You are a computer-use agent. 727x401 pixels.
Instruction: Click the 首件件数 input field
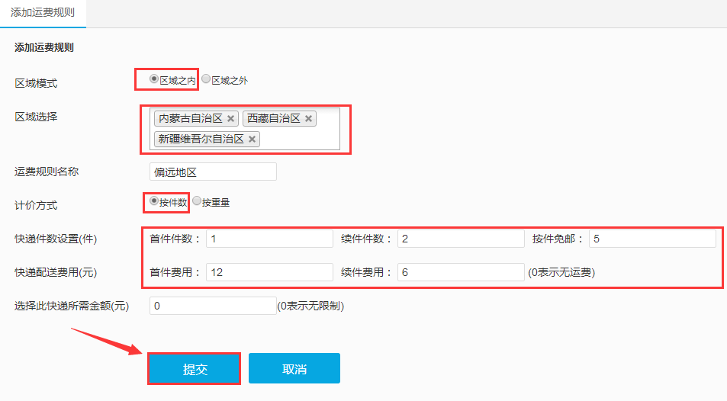269,239
